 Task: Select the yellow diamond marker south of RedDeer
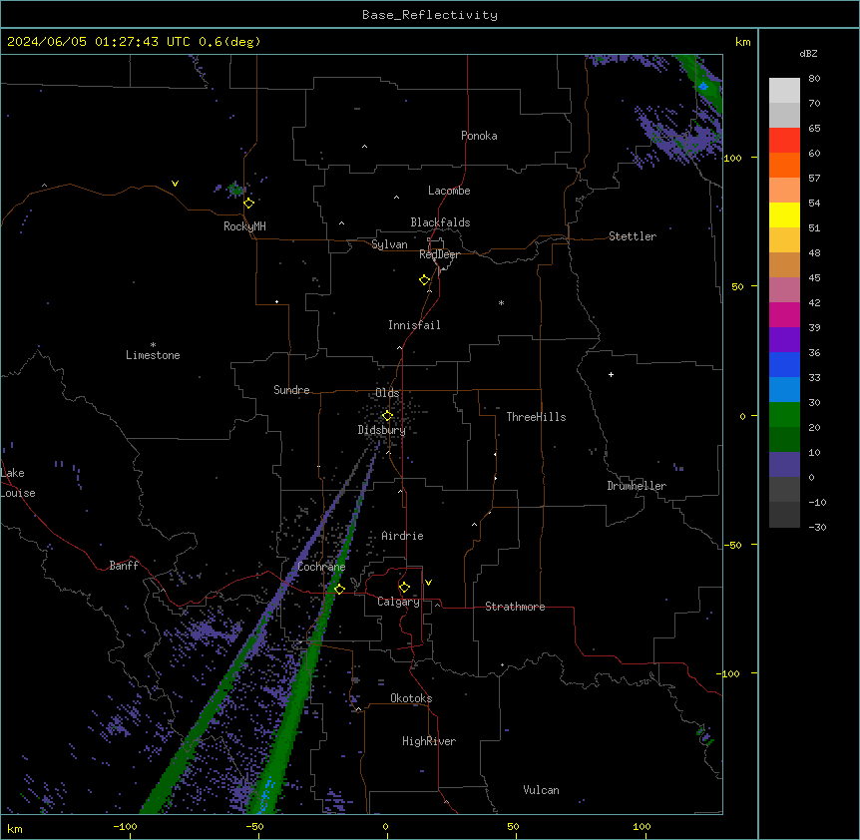[425, 280]
